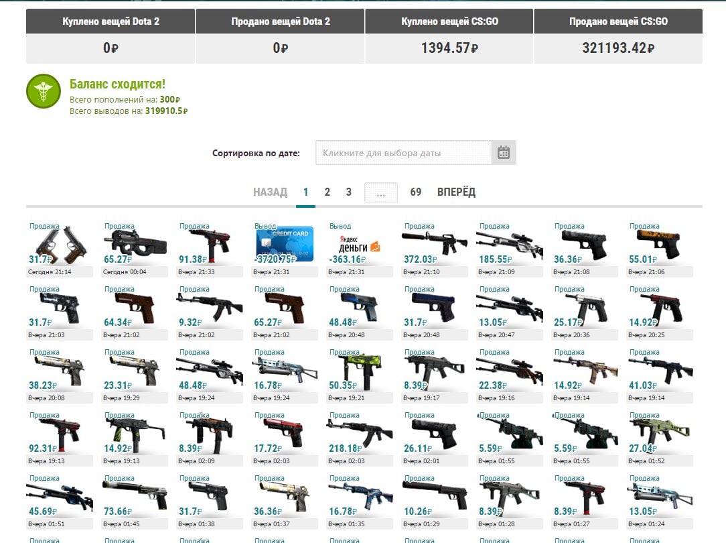Open the 38.23₽ Desert Eagle sale

(60, 375)
